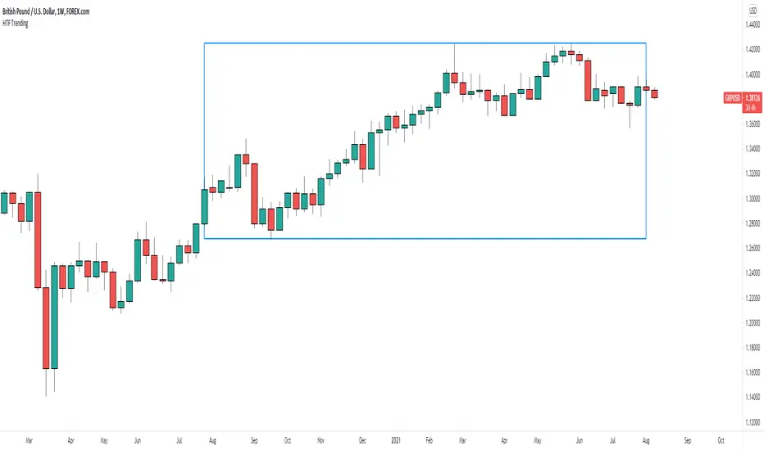The image size is (764, 450).
Task: Select the 2021 marker on time axis
Action: click(397, 438)
